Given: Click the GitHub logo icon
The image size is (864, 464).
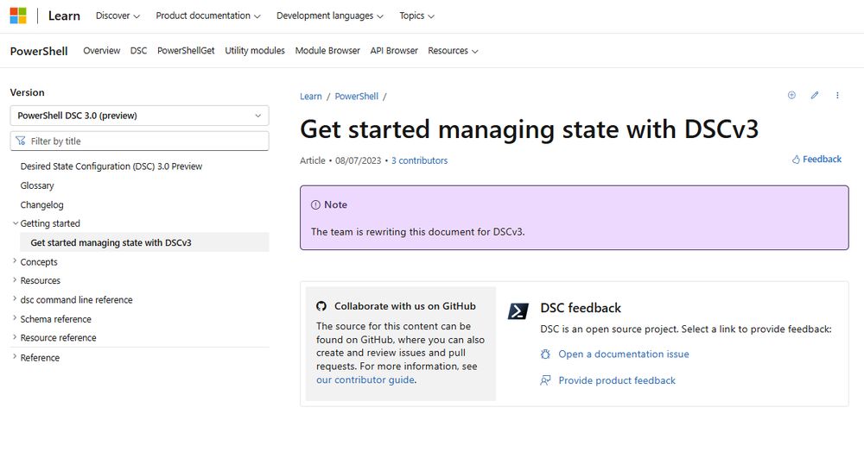Looking at the screenshot, I should pyautogui.click(x=321, y=306).
